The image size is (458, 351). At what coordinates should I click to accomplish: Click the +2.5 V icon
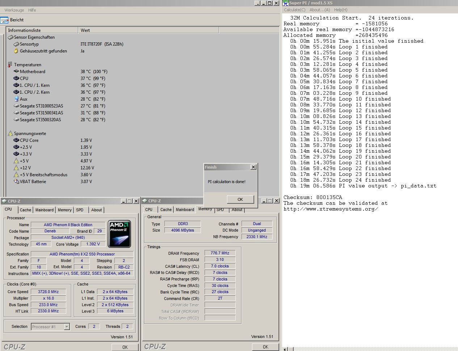(x=16, y=147)
